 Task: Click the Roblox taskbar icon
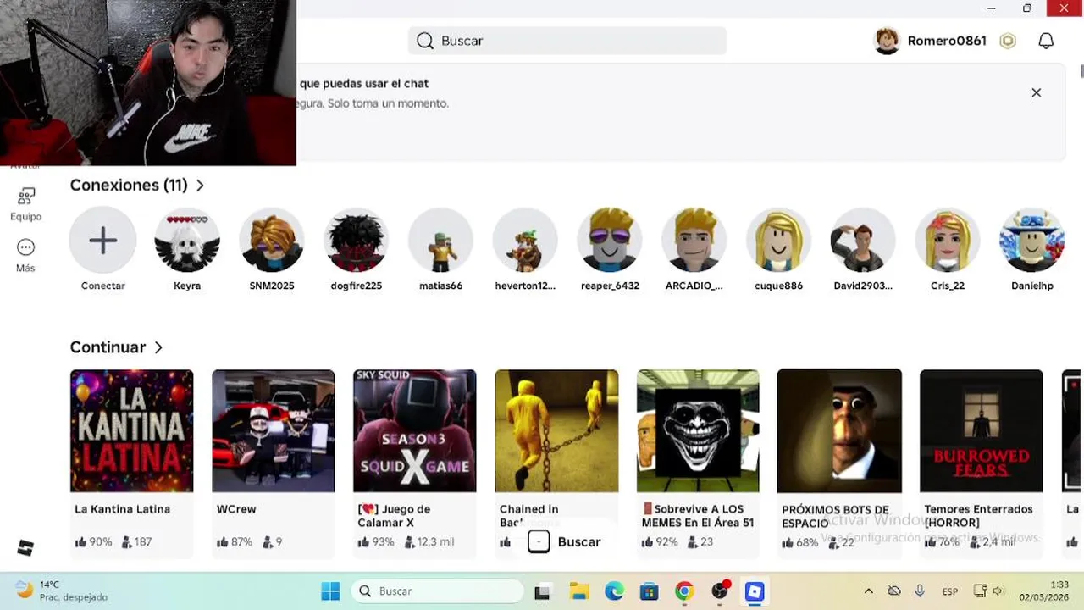click(x=755, y=591)
